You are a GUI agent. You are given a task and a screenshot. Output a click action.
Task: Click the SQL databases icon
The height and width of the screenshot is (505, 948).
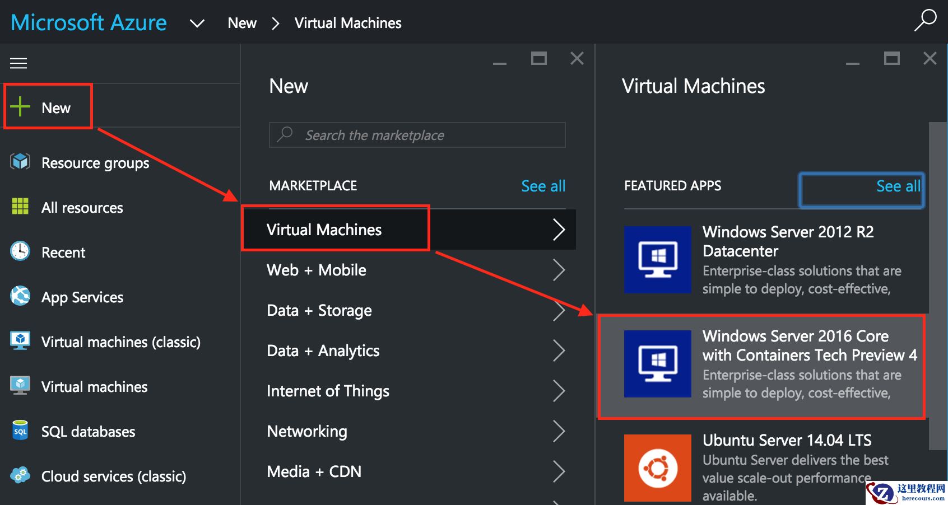[x=20, y=430]
